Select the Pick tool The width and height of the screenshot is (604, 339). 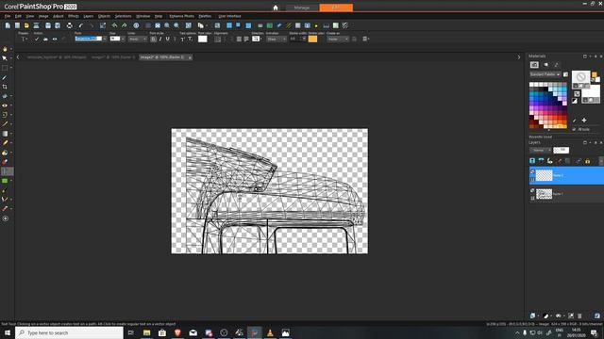click(5, 58)
